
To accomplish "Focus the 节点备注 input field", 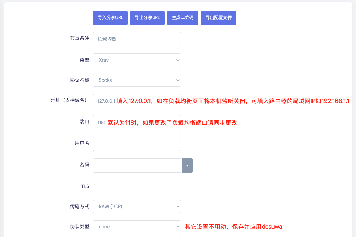I will (137, 39).
